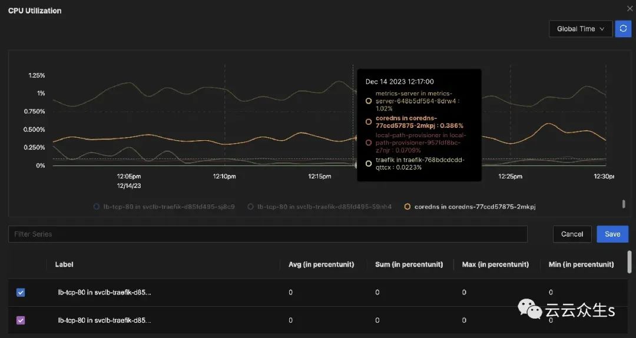636x338 pixels.
Task: Select the first lb-tcp-80 table row label
Action: coord(104,292)
